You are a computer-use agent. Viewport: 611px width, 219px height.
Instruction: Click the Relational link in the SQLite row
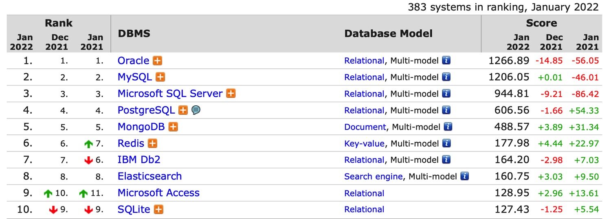(x=364, y=210)
